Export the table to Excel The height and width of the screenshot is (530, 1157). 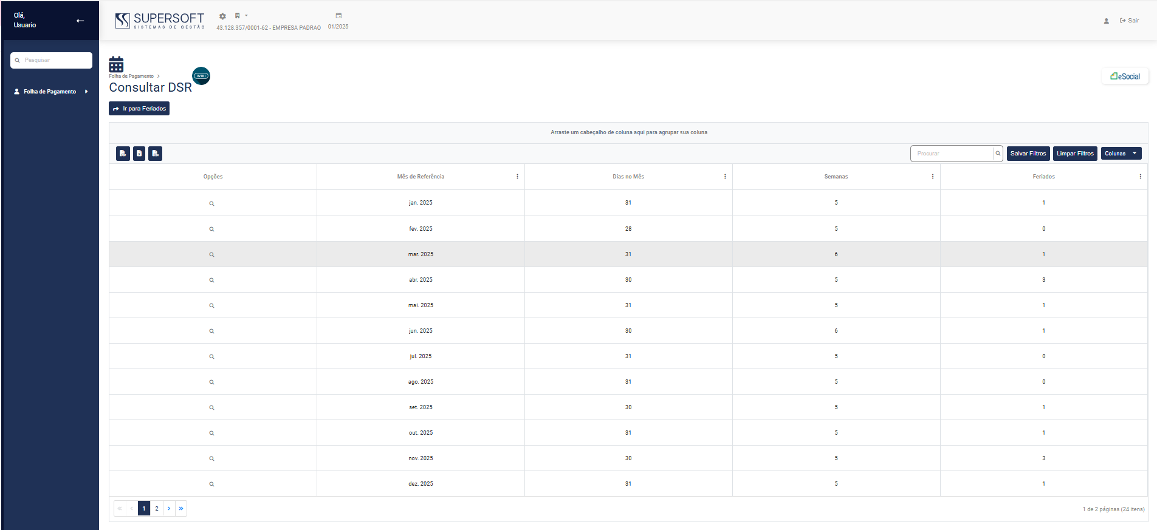pos(139,154)
